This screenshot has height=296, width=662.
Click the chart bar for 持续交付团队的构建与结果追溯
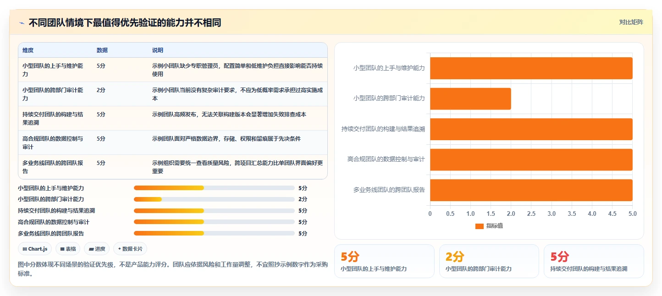531,129
